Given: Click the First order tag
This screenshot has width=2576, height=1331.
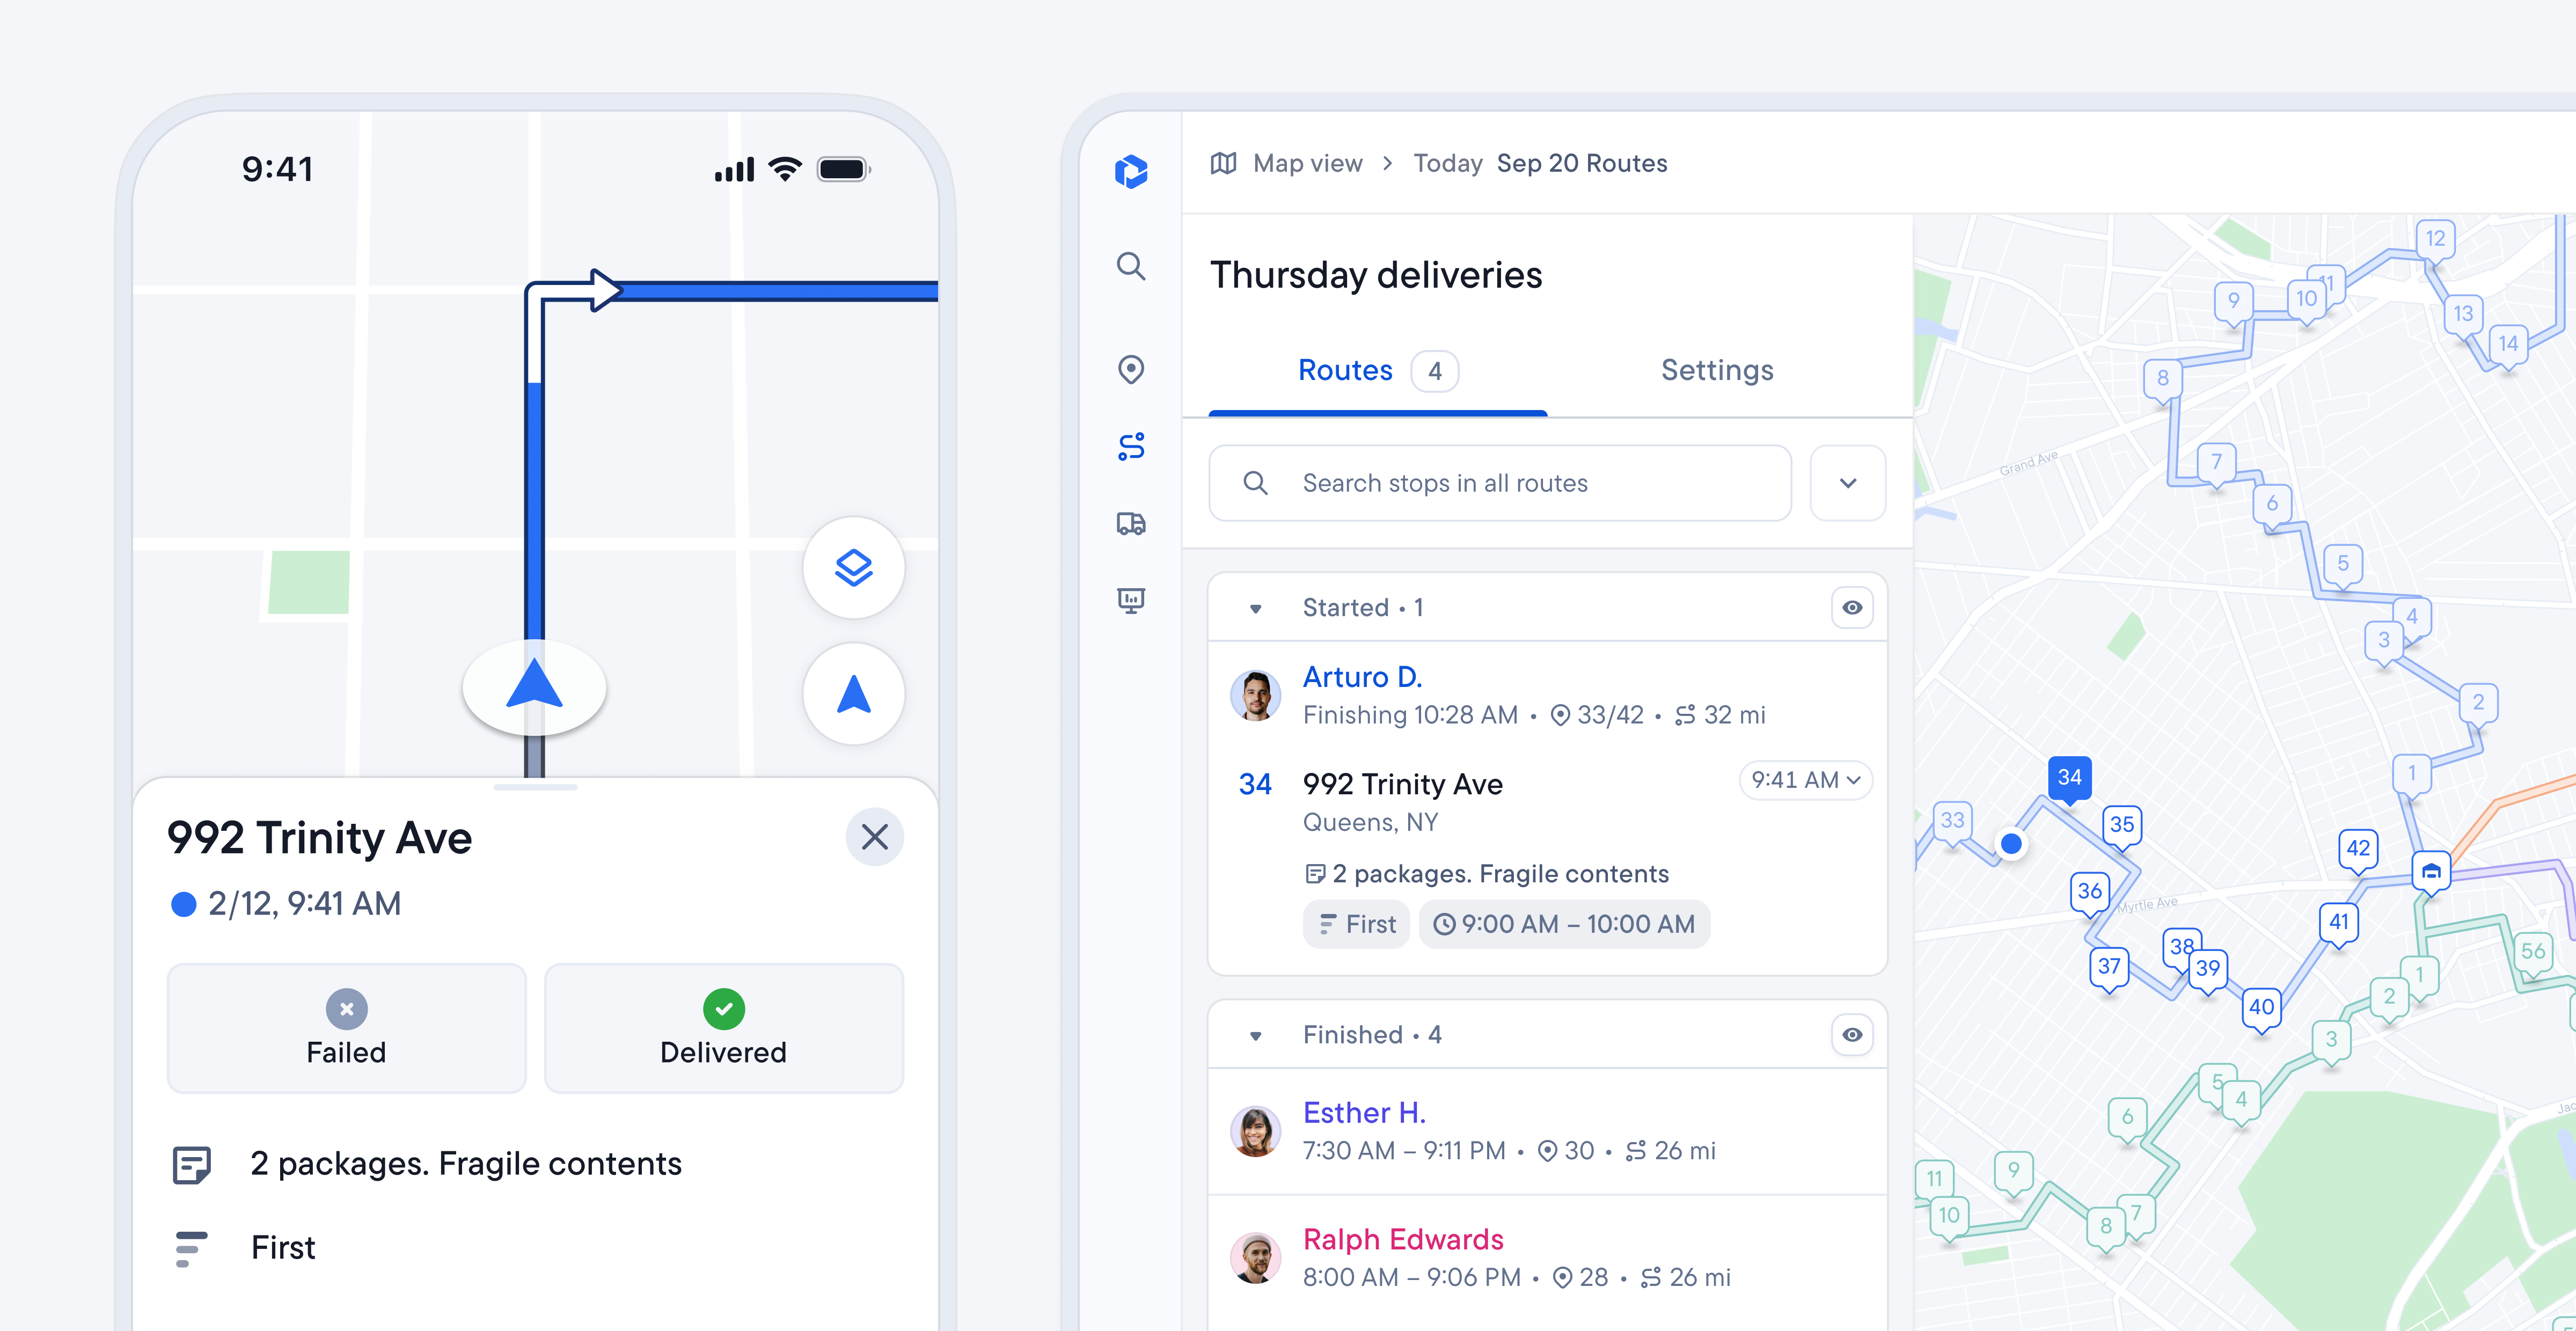Looking at the screenshot, I should [1356, 924].
